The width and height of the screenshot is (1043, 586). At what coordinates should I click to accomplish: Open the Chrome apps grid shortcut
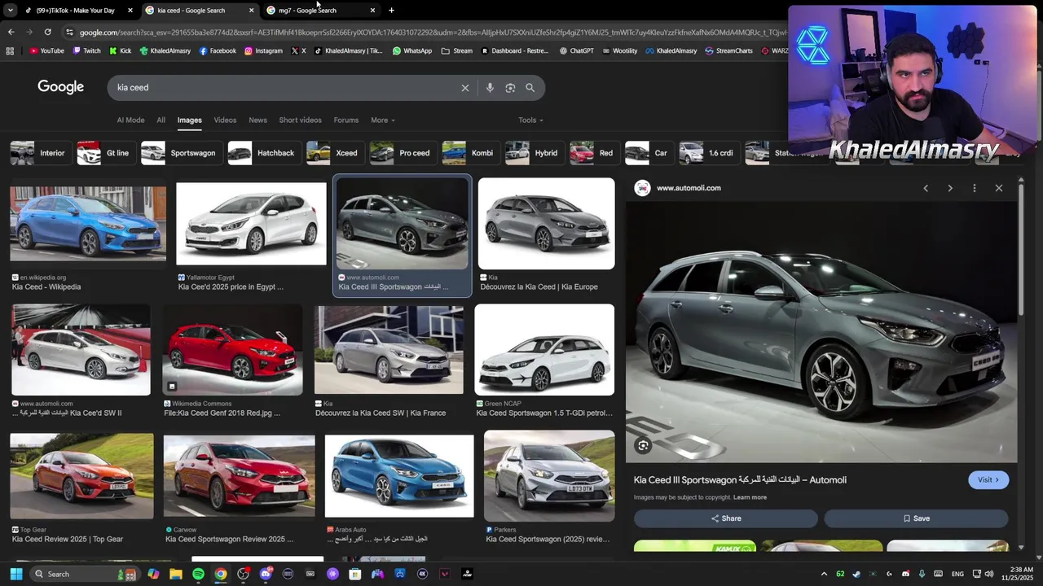pos(10,50)
